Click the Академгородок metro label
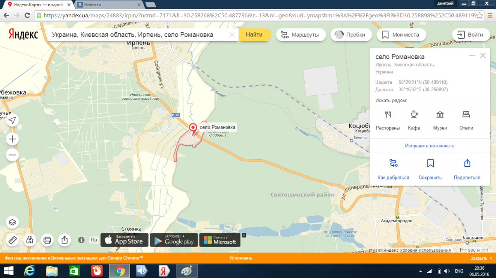Viewport: 496px width, 278px height. click(396, 221)
